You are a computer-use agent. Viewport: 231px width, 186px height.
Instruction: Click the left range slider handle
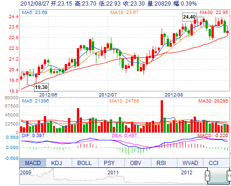click(207, 176)
